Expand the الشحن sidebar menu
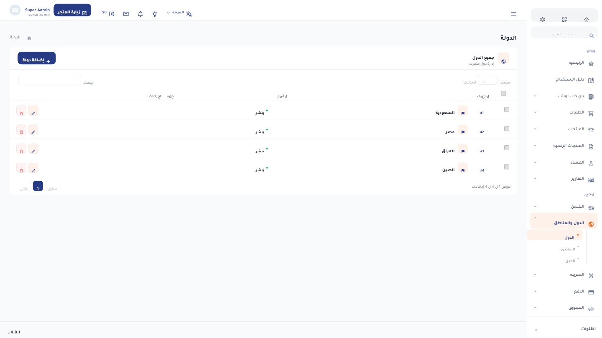The image size is (602, 338). tap(564, 207)
